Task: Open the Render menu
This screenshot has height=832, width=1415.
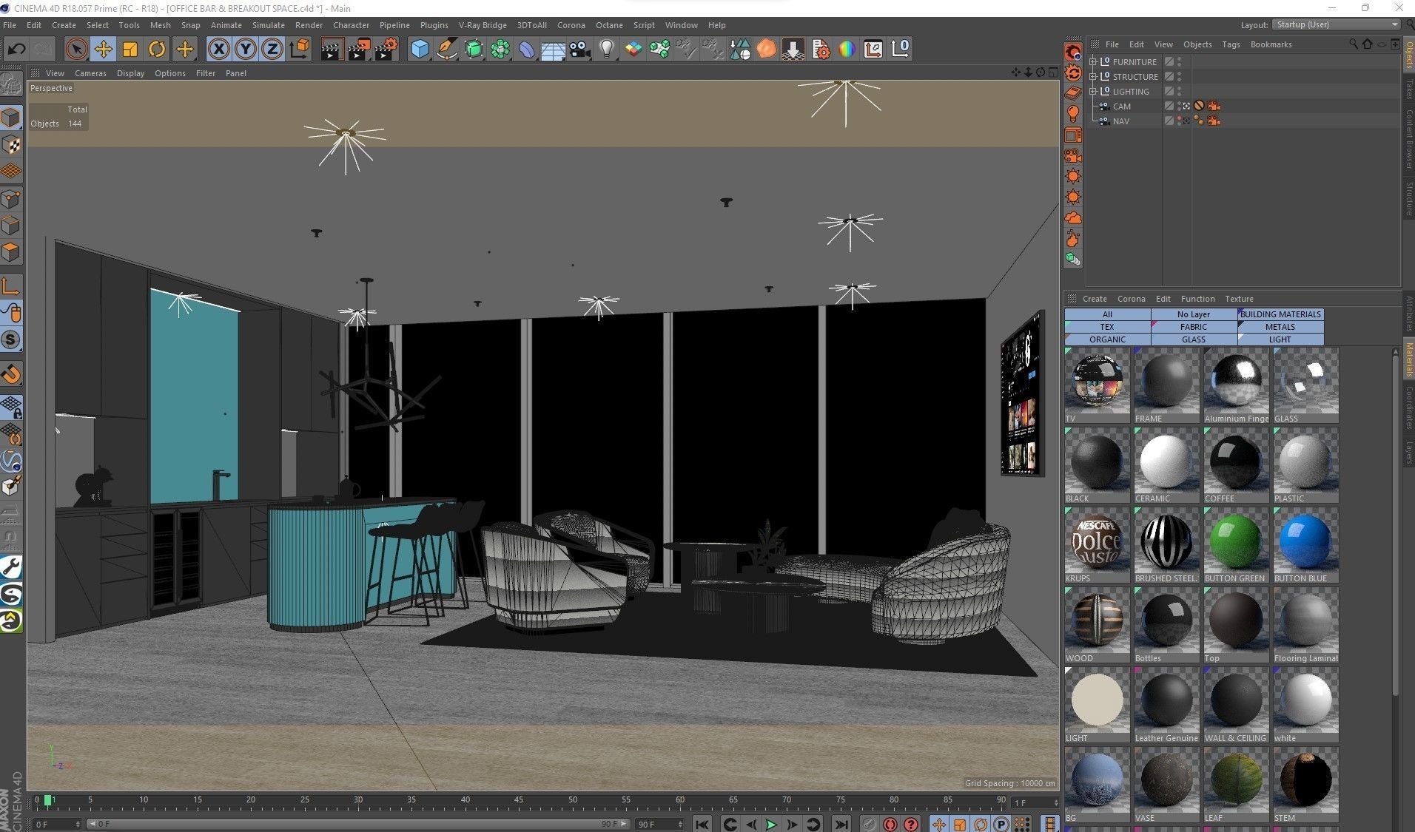Action: point(309,25)
